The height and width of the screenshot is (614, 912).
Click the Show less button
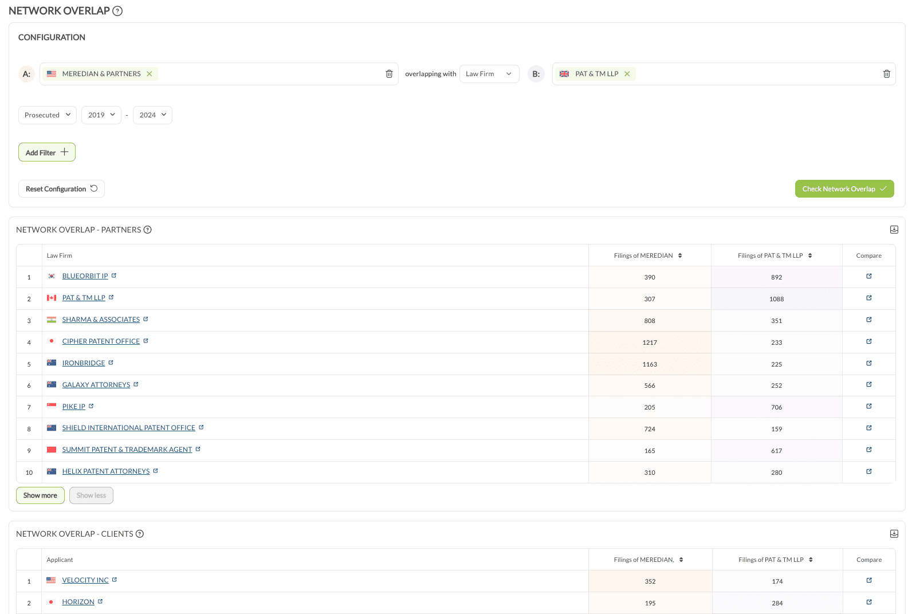click(91, 495)
